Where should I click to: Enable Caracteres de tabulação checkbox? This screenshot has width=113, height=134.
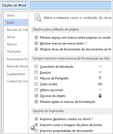pos(36,66)
